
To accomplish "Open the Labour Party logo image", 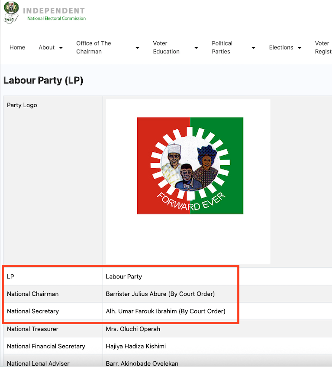I will (x=190, y=166).
